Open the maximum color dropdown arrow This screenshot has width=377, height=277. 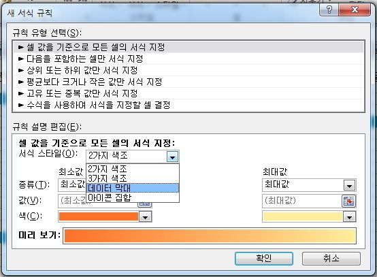[x=349, y=217]
